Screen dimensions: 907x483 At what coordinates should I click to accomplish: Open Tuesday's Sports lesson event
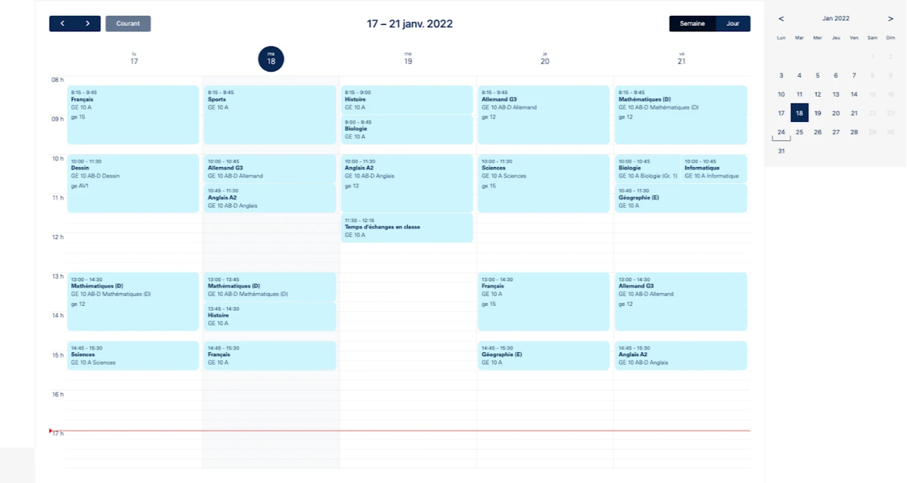coord(270,114)
